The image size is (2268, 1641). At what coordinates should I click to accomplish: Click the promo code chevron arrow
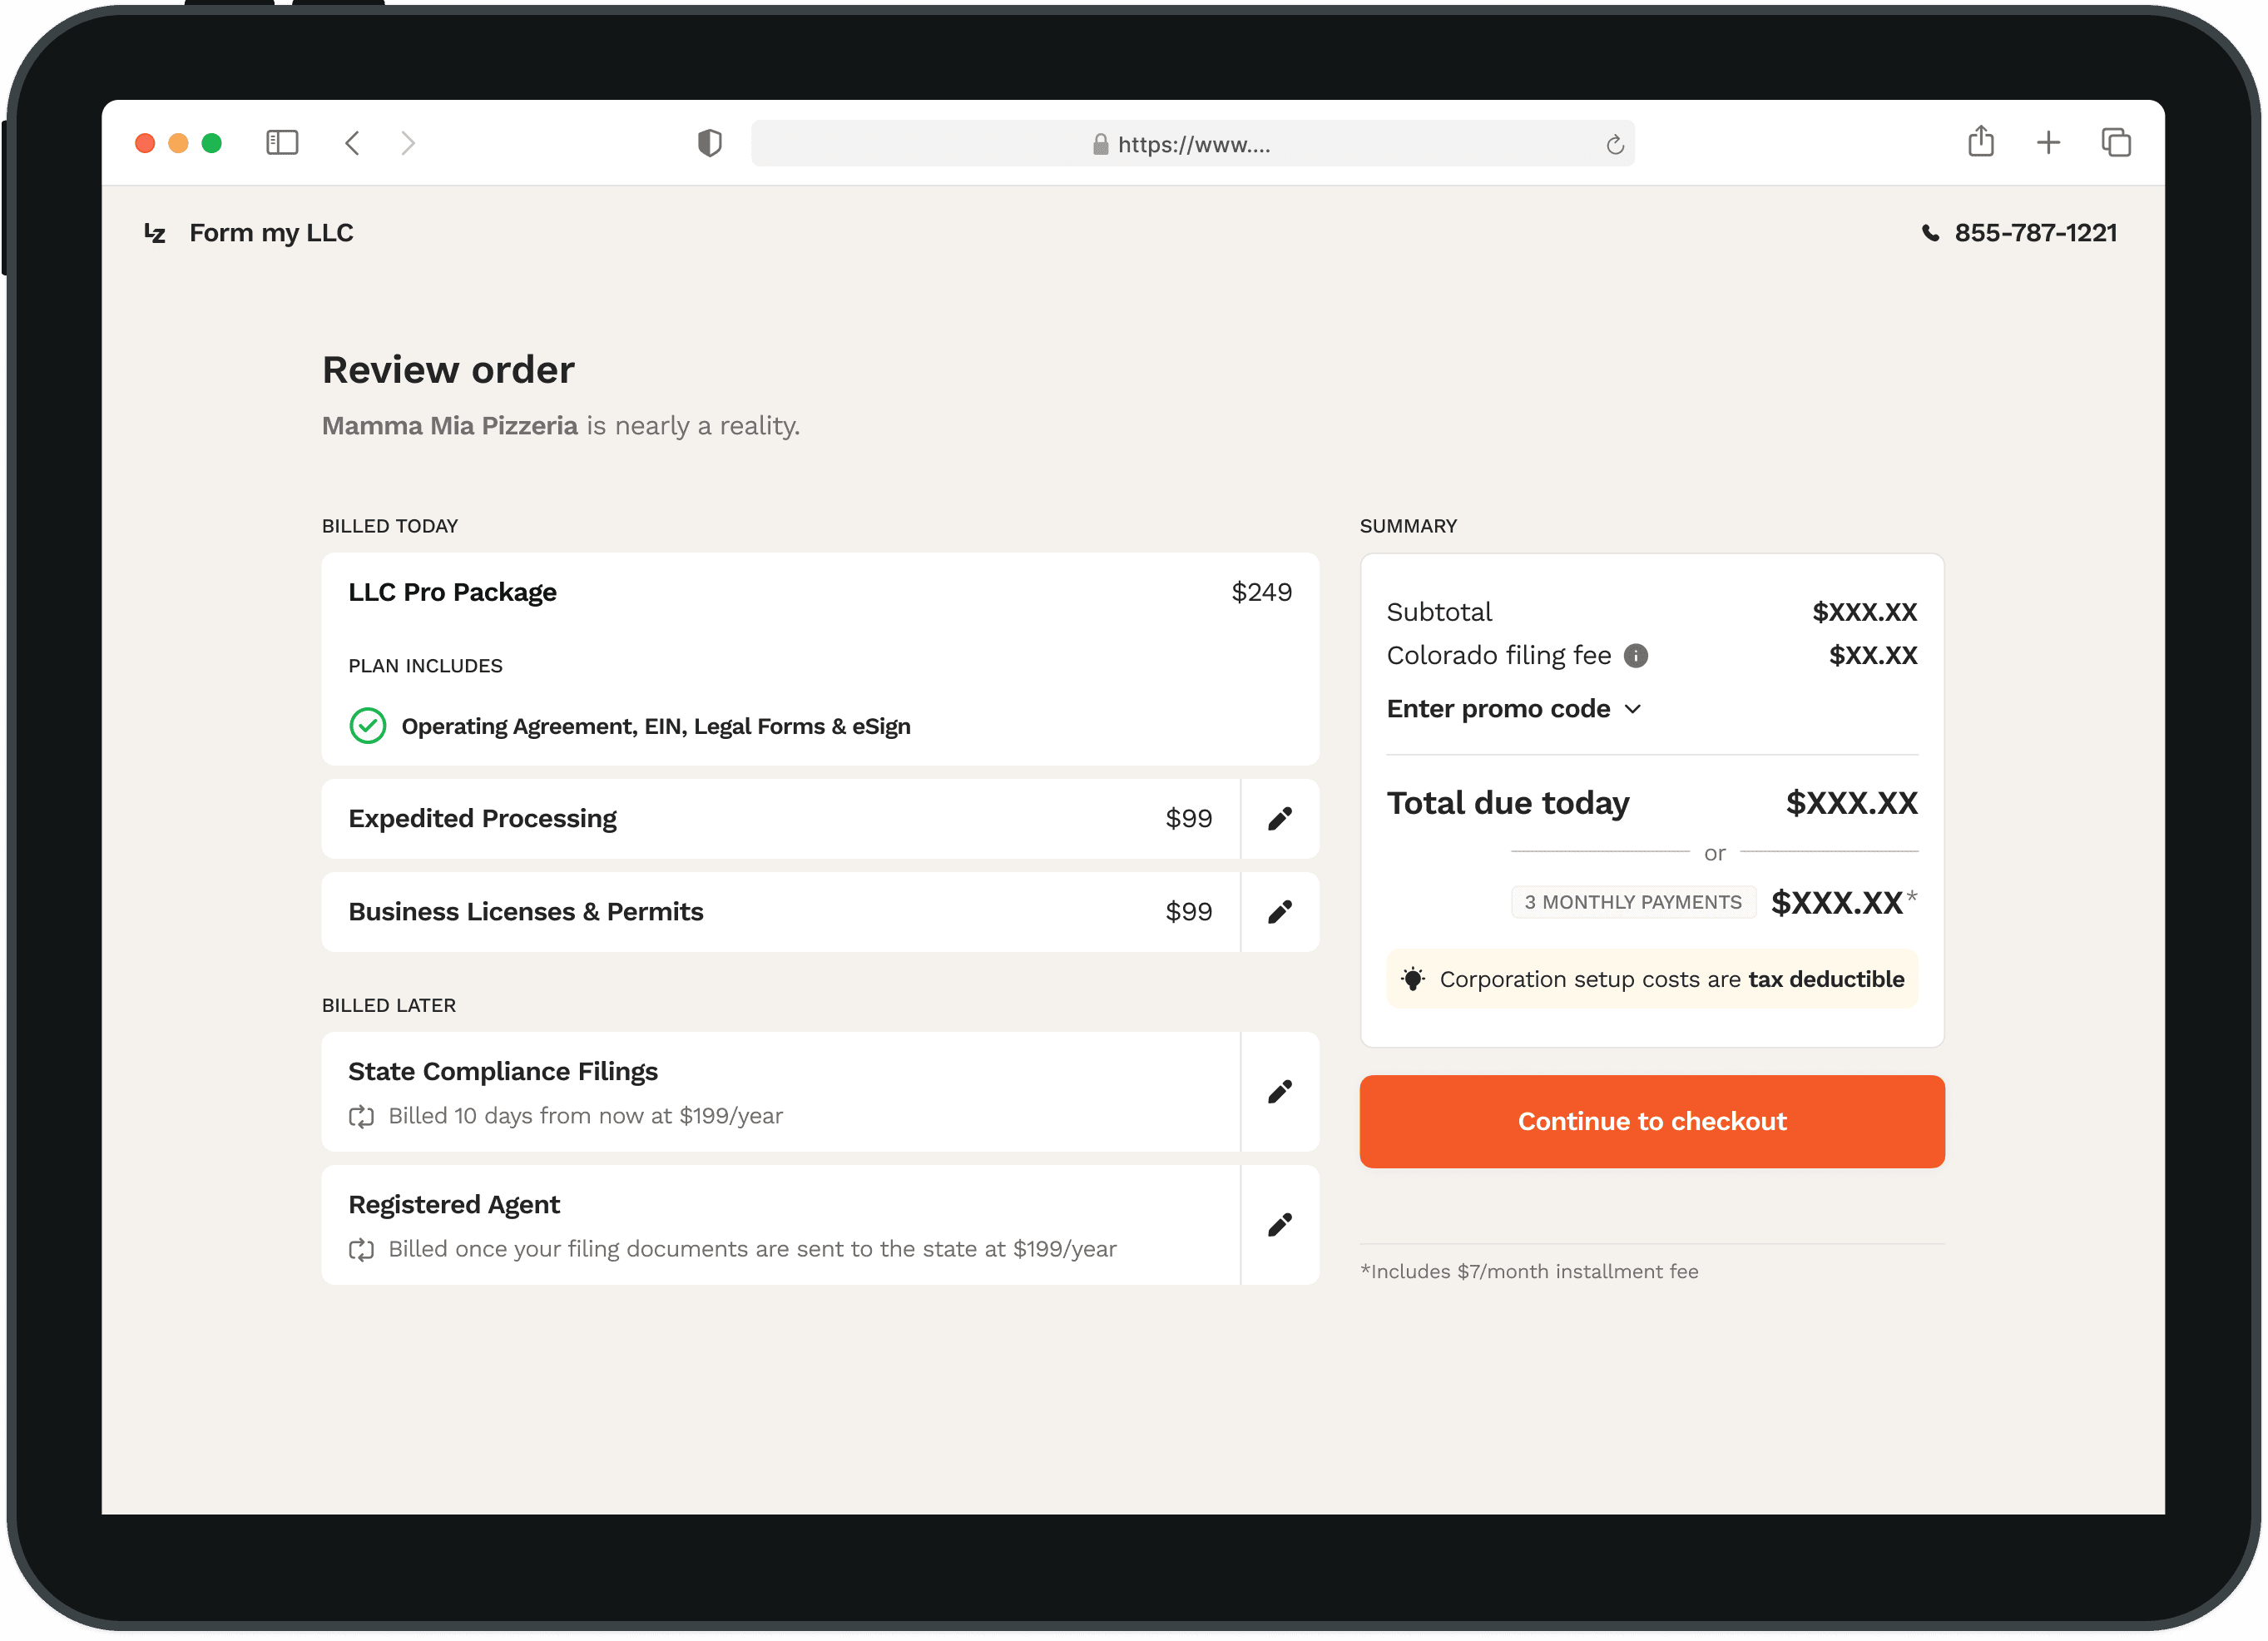tap(1633, 709)
